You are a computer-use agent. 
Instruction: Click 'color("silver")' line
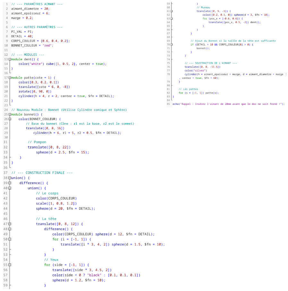click(196, 71)
